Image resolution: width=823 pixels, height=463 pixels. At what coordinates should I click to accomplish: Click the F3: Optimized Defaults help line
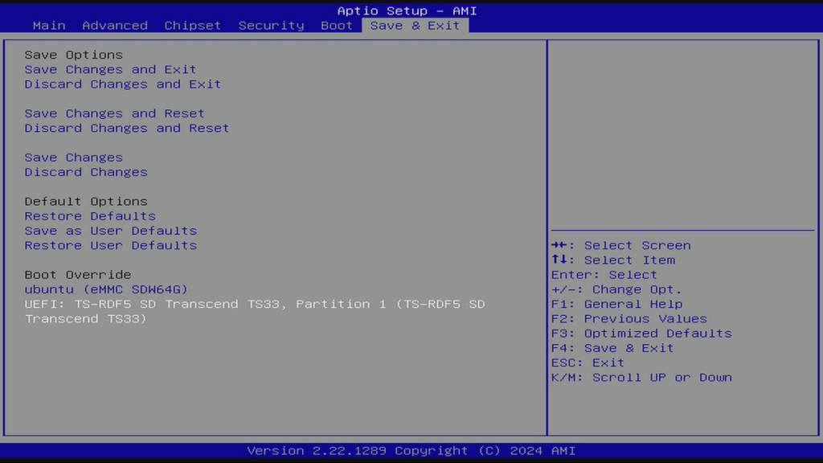[x=641, y=333]
